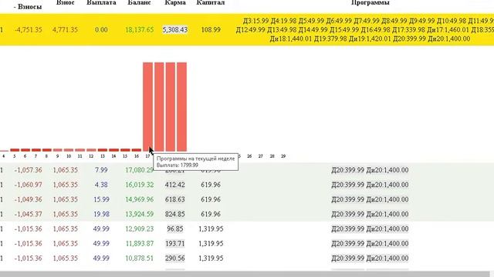494x277 pixels.
Task: Click the small chart bar above week 16
Action: (137, 150)
